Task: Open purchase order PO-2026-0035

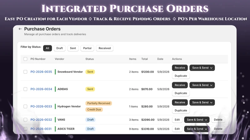Action: tap(41, 72)
